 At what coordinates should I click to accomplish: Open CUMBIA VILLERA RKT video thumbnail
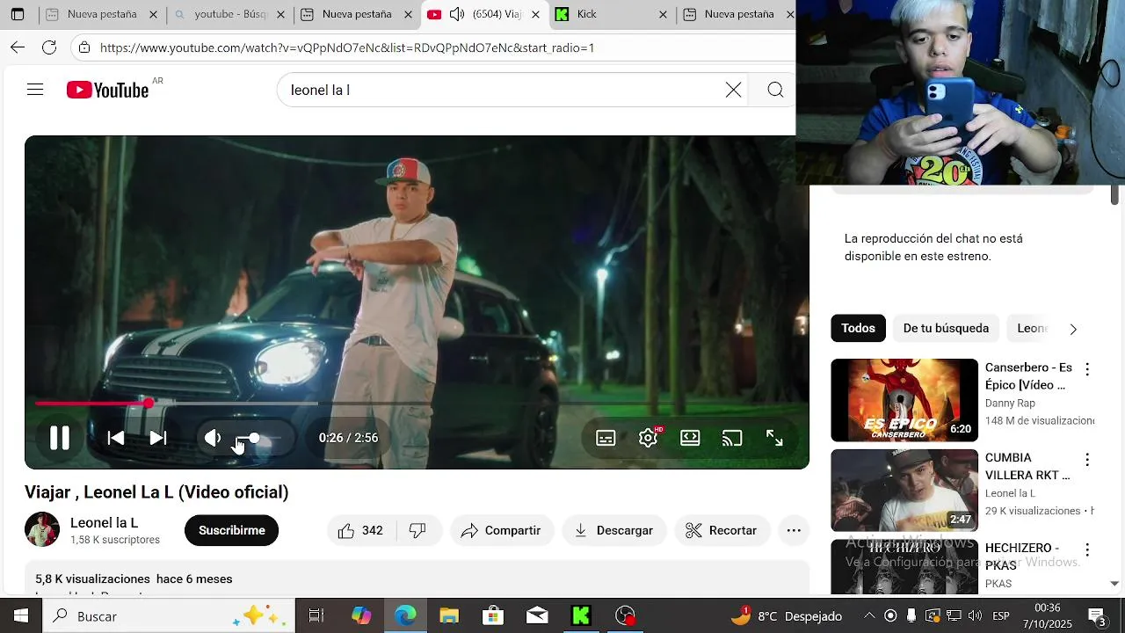pos(904,491)
